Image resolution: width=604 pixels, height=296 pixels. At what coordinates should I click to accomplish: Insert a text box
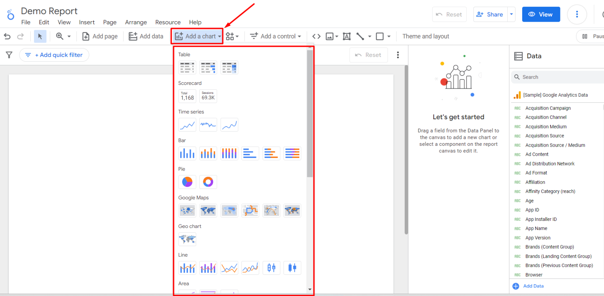pyautogui.click(x=346, y=36)
